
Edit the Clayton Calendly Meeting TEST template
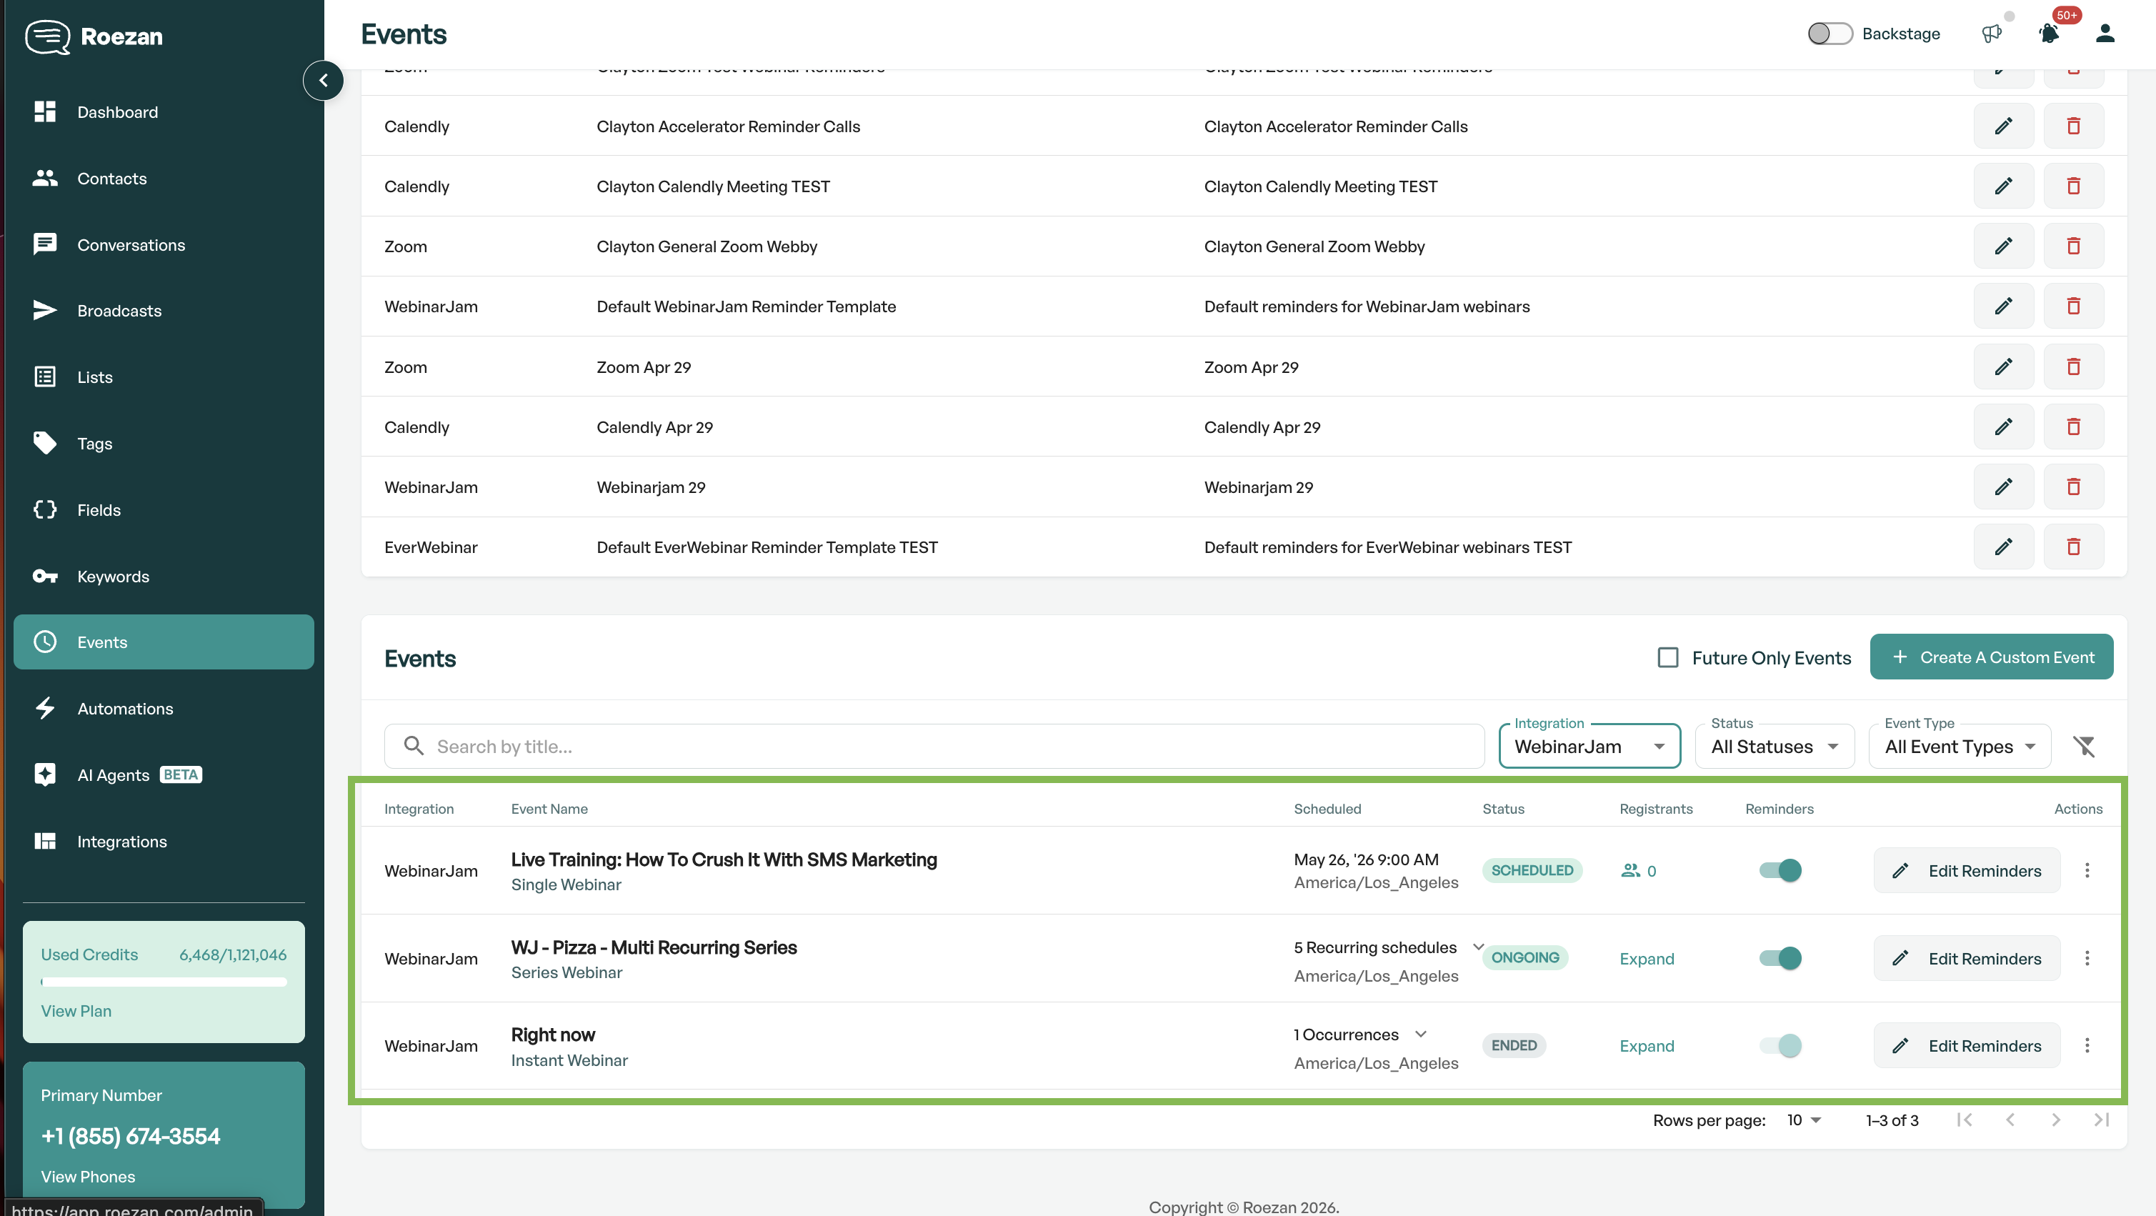pyautogui.click(x=2003, y=186)
